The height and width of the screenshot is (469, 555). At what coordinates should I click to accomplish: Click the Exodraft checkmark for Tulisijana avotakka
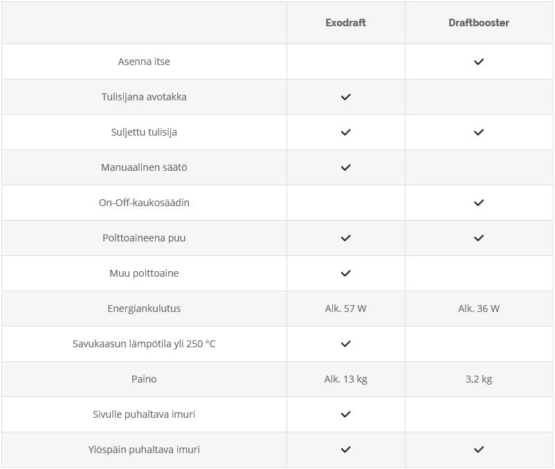[x=345, y=97]
